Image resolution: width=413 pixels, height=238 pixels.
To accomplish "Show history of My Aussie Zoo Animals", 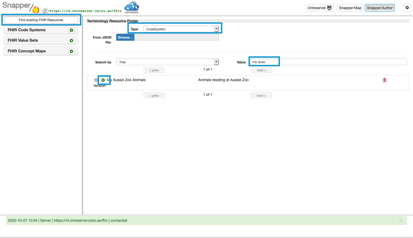I will pos(96,80).
